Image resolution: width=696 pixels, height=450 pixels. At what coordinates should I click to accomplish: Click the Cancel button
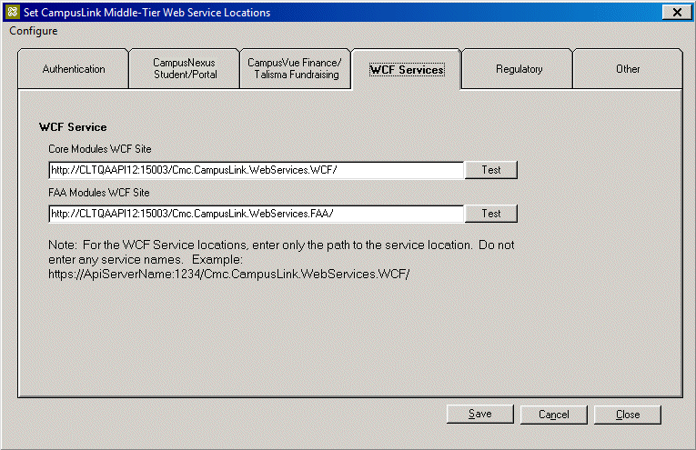pos(553,415)
